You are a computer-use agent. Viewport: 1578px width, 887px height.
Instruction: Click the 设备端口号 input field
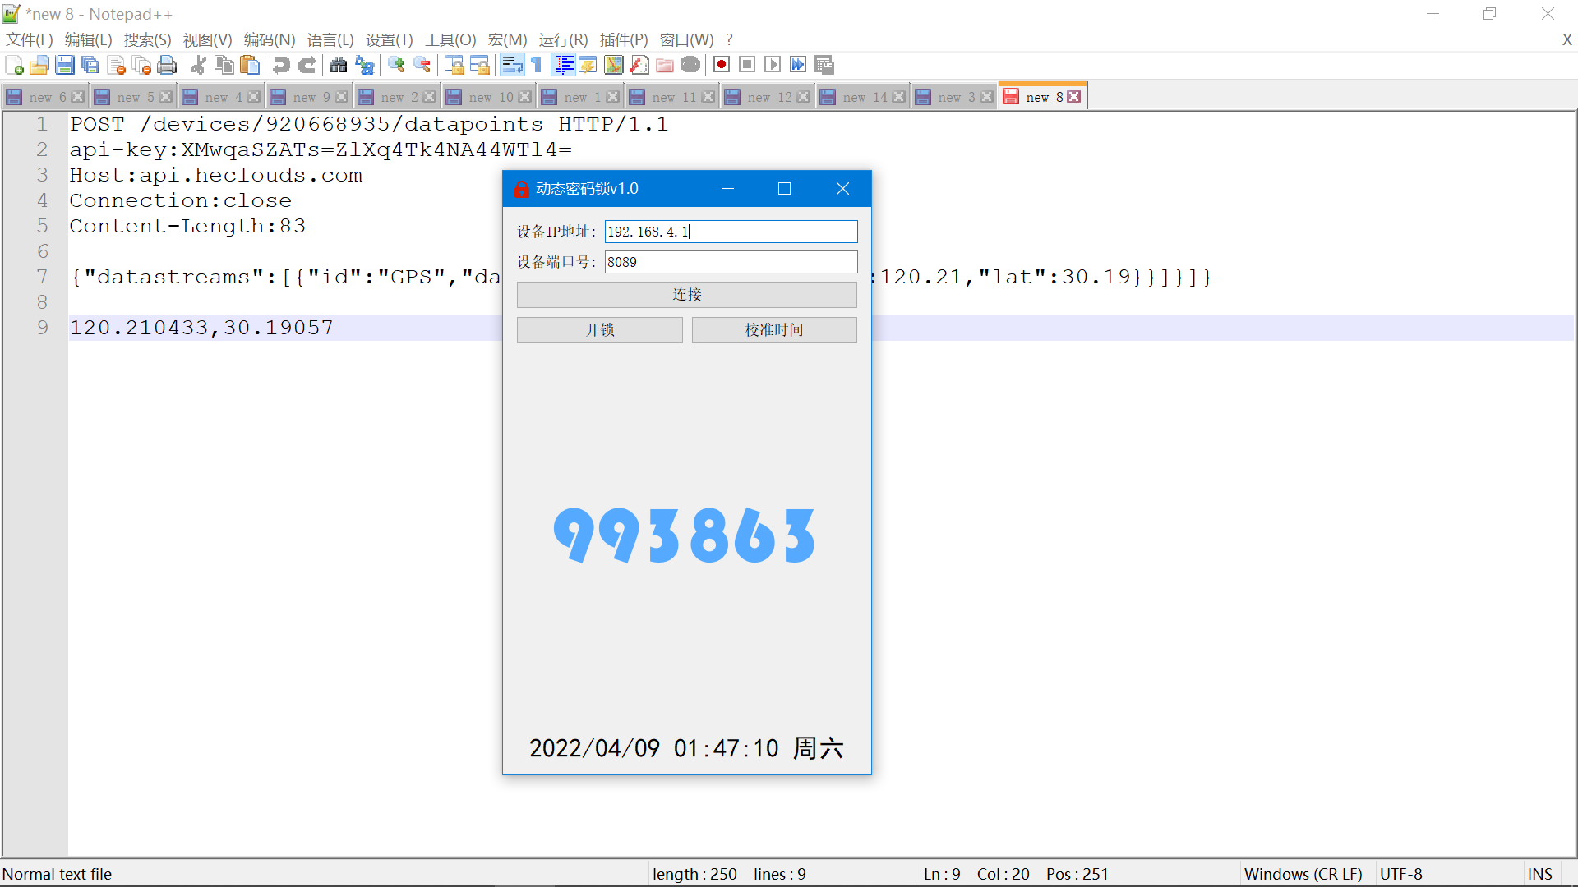731,262
